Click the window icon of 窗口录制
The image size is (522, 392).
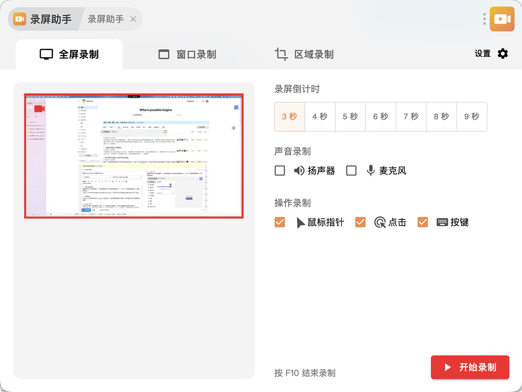(164, 54)
